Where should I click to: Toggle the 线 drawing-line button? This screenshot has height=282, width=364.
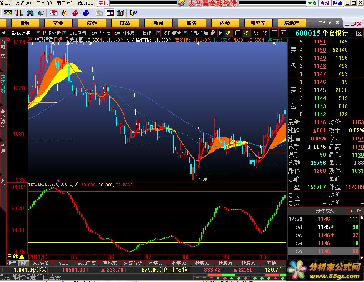click(x=255, y=33)
